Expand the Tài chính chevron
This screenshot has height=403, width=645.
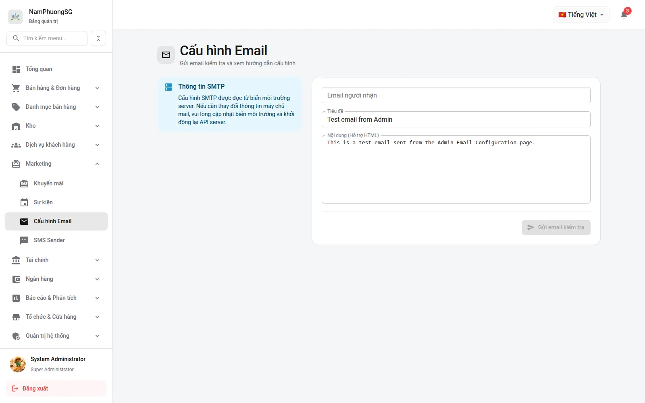pyautogui.click(x=97, y=260)
